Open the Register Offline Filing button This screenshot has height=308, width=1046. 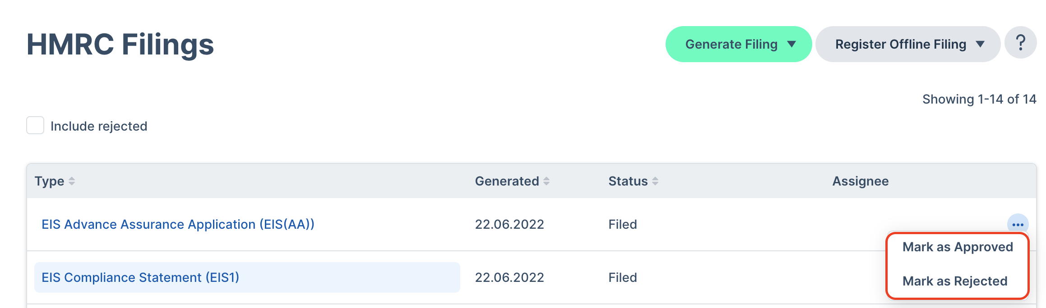908,44
